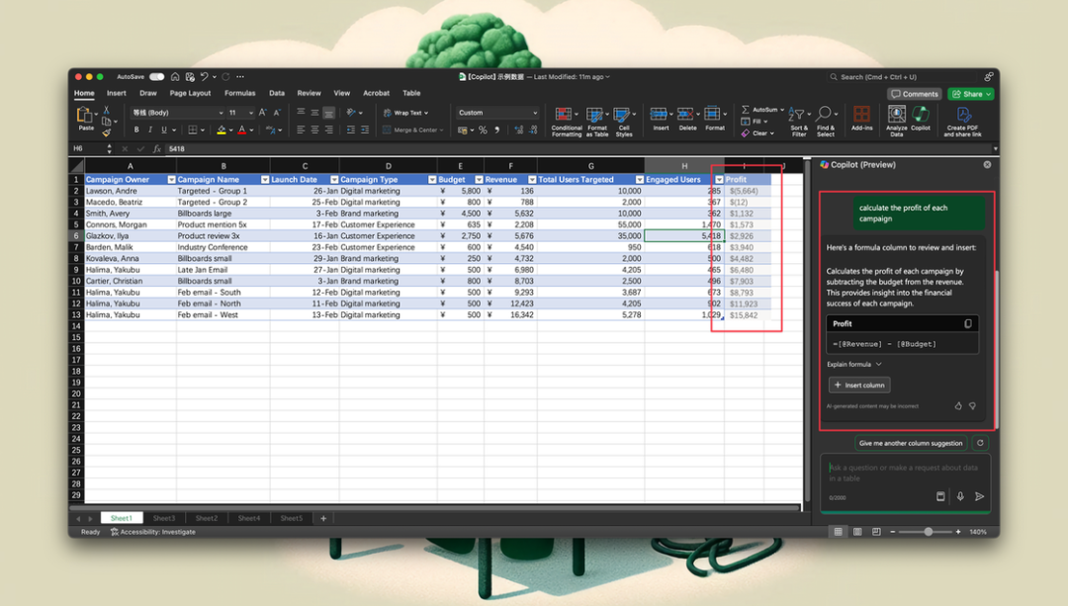Expand the Explain formula section

pyautogui.click(x=854, y=364)
